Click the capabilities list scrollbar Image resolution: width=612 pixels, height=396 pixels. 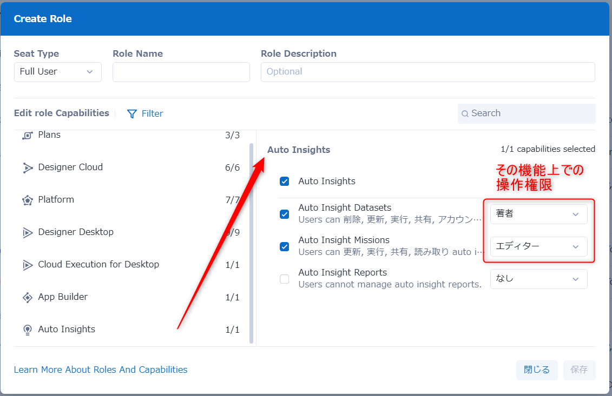click(252, 244)
